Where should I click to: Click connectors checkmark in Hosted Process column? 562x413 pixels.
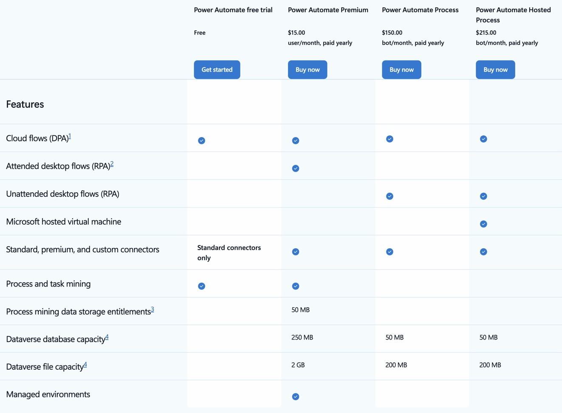tap(483, 252)
